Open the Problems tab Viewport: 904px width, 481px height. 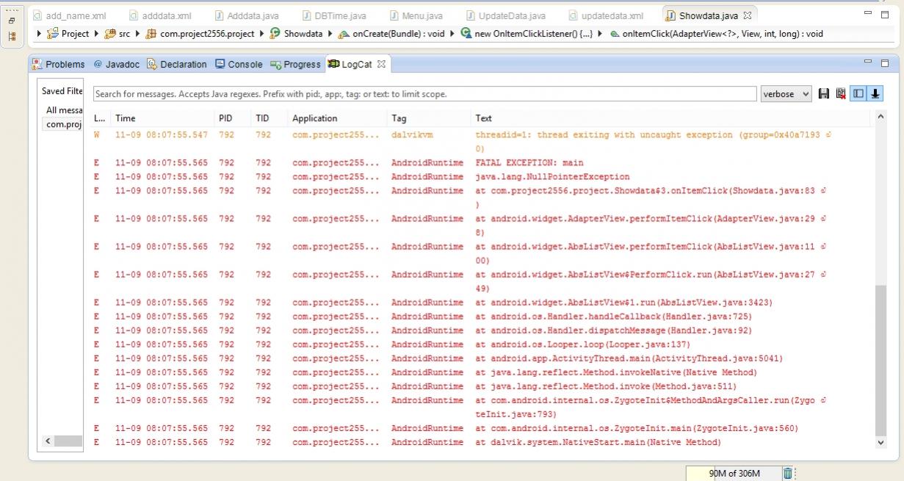(59, 65)
